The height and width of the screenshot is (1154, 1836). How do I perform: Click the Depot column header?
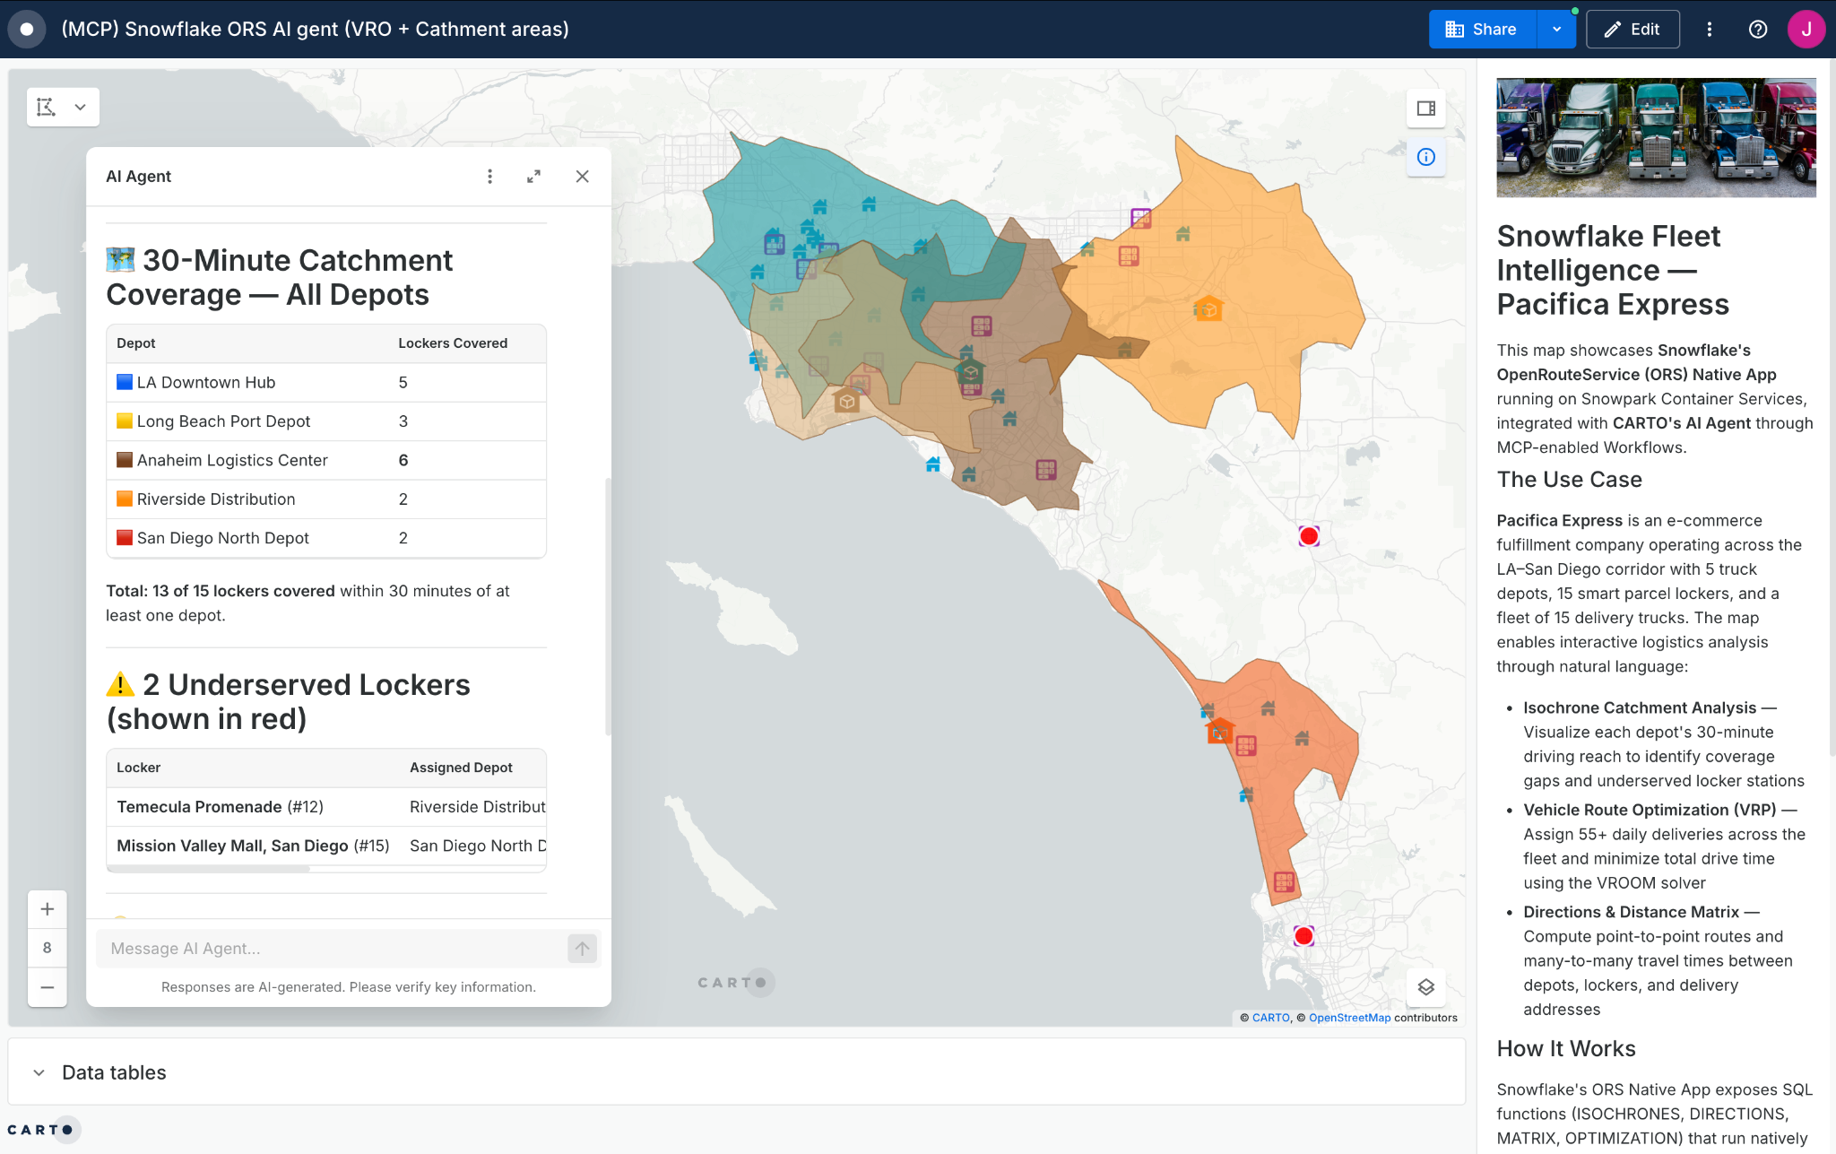[136, 343]
